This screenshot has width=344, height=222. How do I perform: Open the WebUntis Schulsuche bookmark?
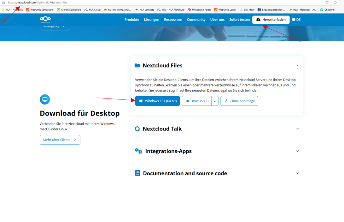pyautogui.click(x=40, y=10)
